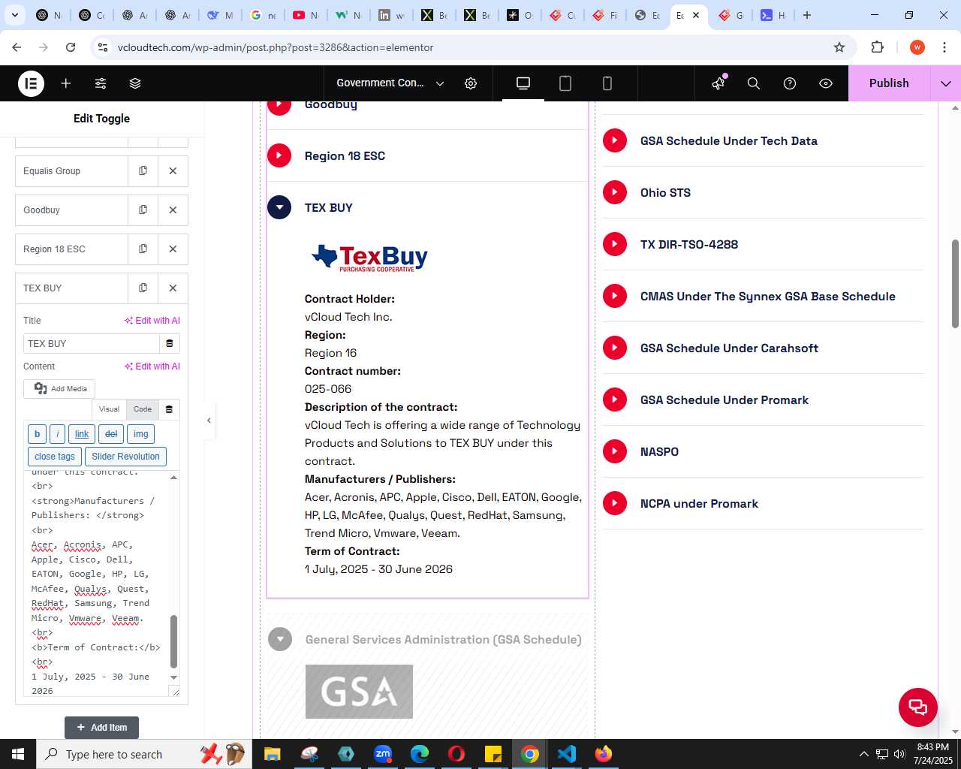Collapse the Elementor side panel
Screen dimensions: 961x769
coord(209,421)
